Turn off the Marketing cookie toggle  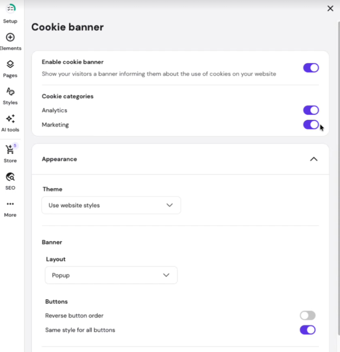point(311,125)
